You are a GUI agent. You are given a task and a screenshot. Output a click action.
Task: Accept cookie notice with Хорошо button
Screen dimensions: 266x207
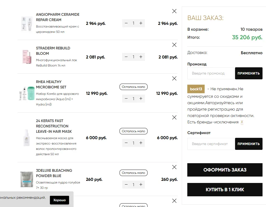[59, 200]
